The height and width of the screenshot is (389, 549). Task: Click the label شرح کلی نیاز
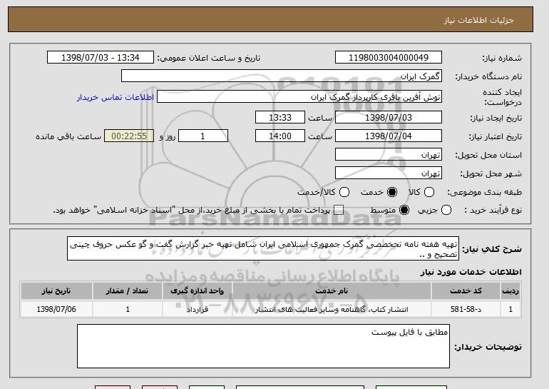[x=492, y=249]
